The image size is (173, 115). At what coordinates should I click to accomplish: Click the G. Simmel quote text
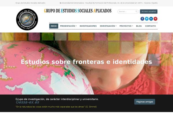click(x=56, y=107)
